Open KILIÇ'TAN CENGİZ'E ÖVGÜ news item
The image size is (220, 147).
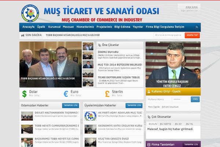pos(113,139)
